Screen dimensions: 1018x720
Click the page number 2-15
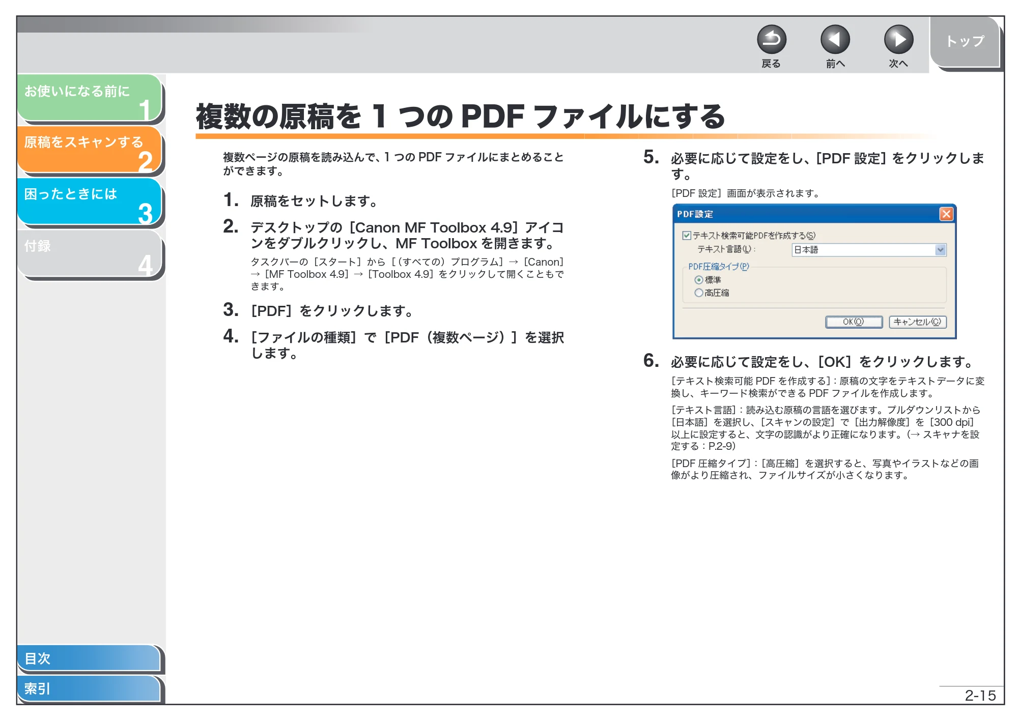pyautogui.click(x=980, y=696)
